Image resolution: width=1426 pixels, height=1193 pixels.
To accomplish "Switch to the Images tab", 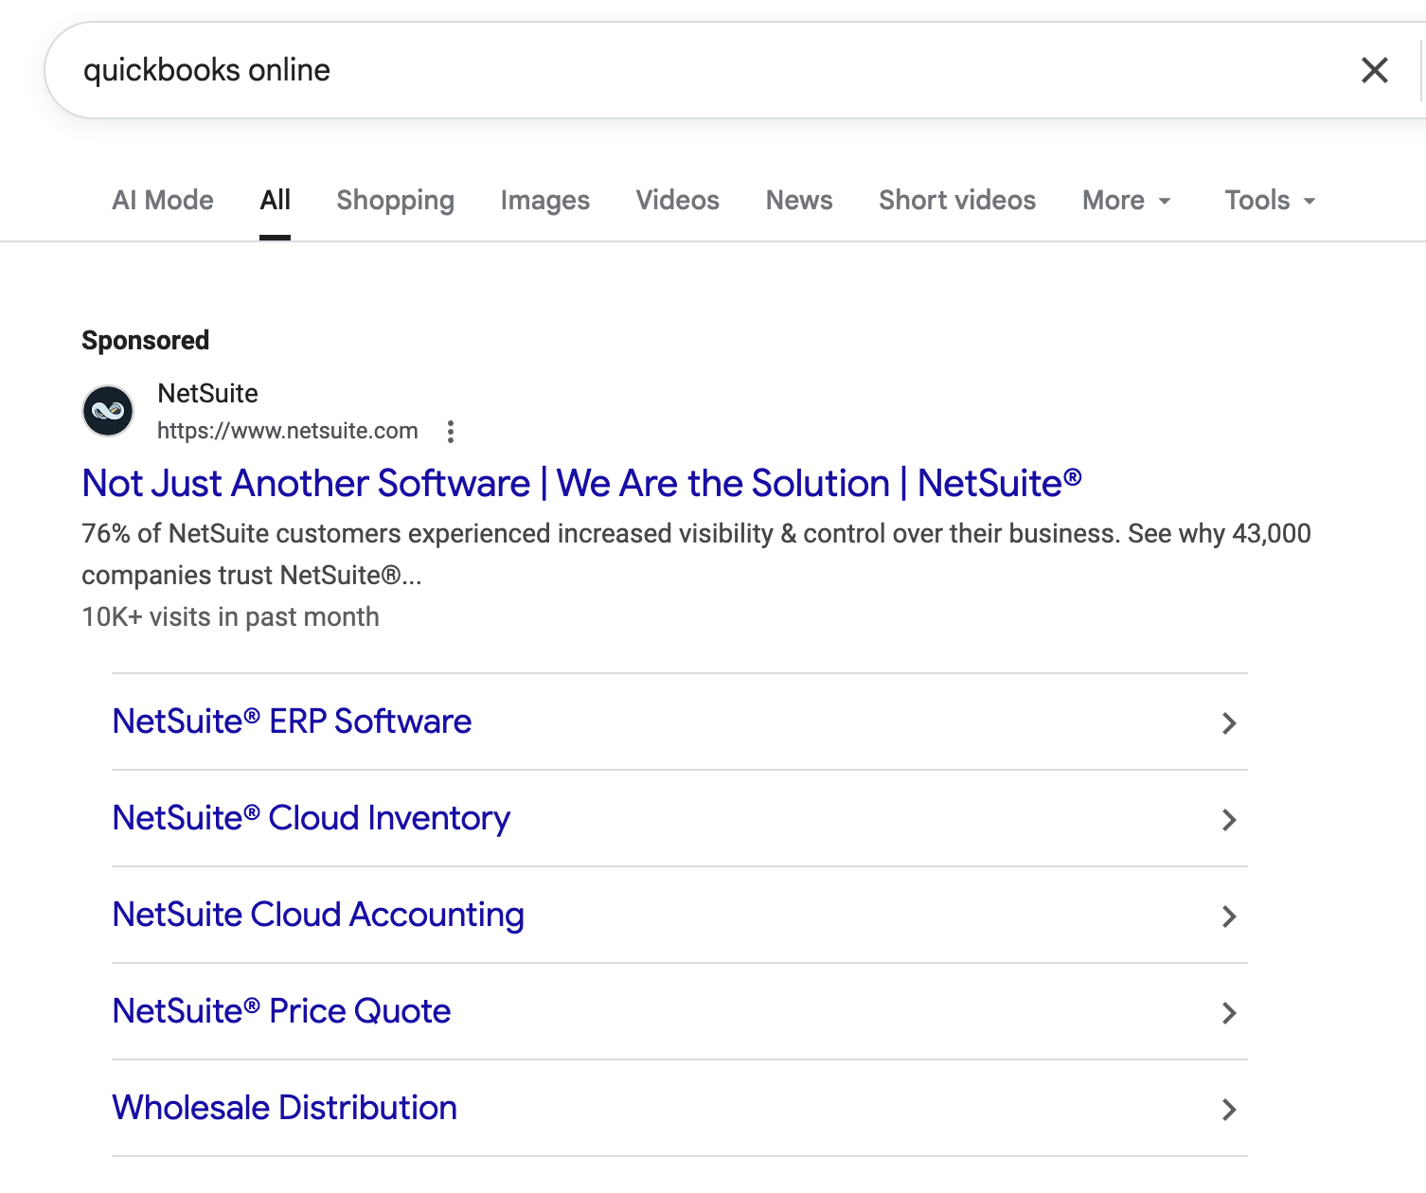I will [545, 201].
